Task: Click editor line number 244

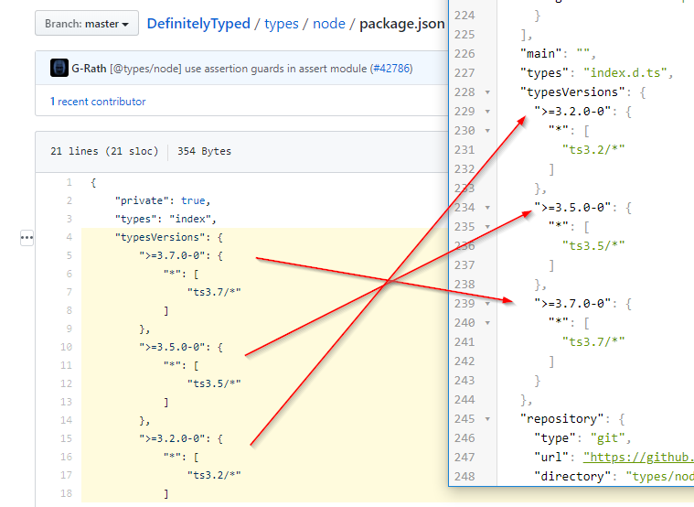Action: [x=464, y=400]
